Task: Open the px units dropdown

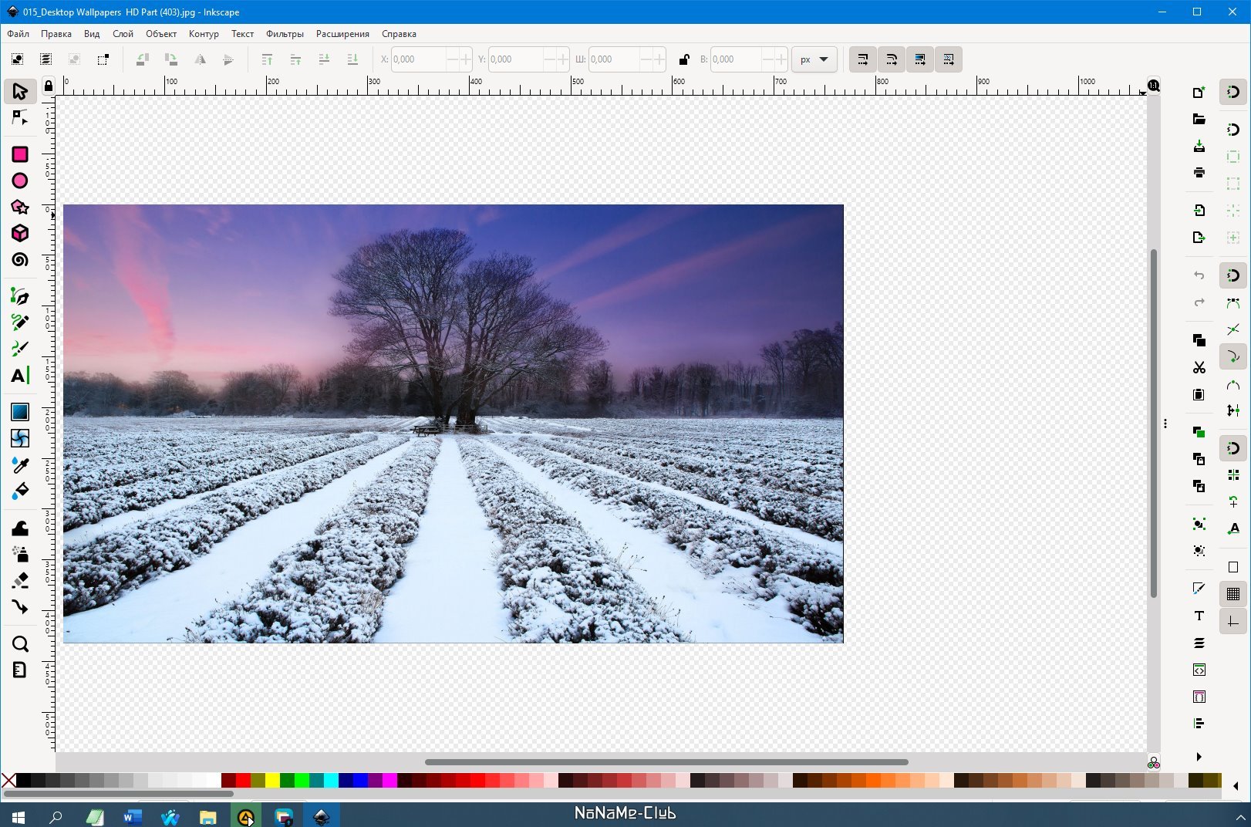Action: coord(814,59)
